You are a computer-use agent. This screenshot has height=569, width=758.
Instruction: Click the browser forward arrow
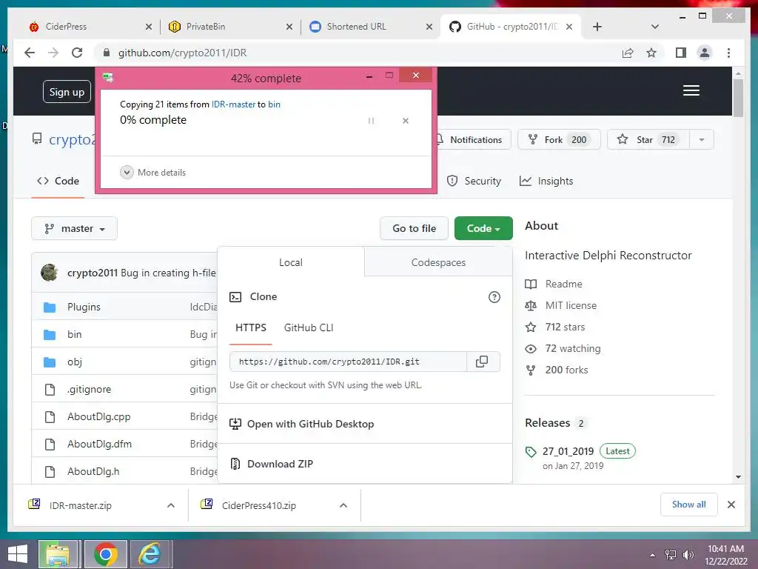tap(53, 53)
